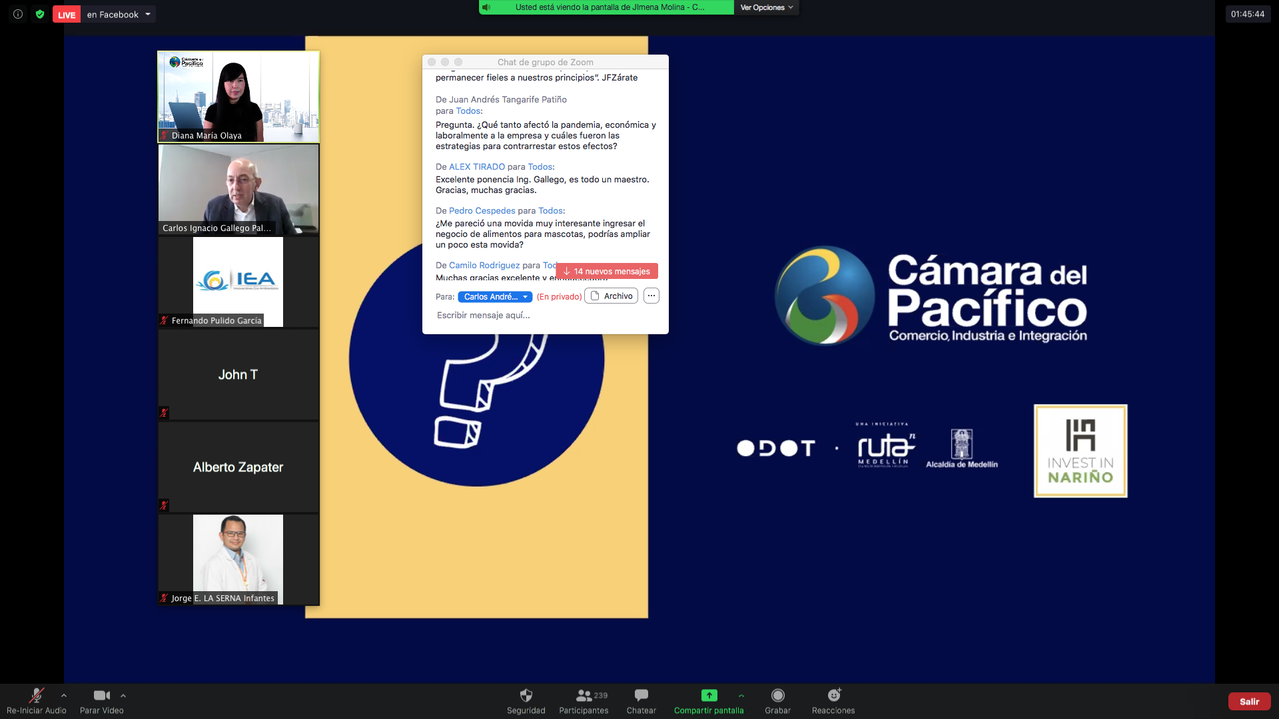Open the chat more options ellipsis button
Image resolution: width=1279 pixels, height=719 pixels.
click(651, 296)
